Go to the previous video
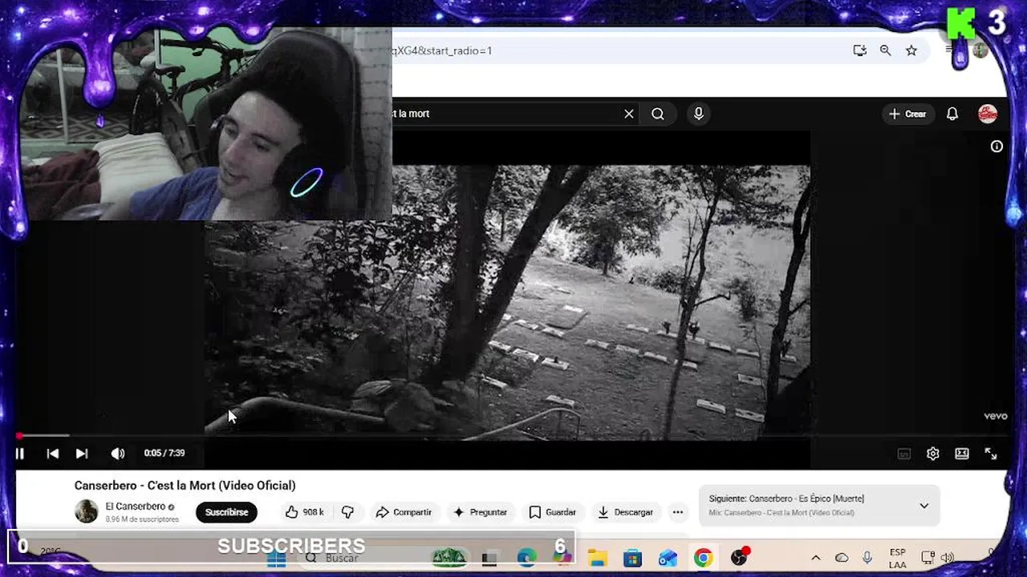Viewport: 1027px width, 577px height. [x=53, y=454]
